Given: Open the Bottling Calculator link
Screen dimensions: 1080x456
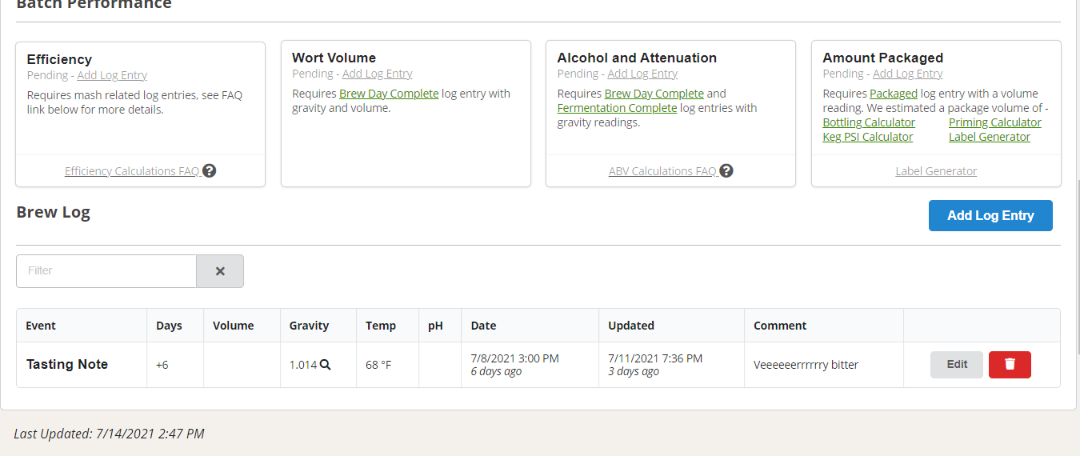Looking at the screenshot, I should click(869, 122).
